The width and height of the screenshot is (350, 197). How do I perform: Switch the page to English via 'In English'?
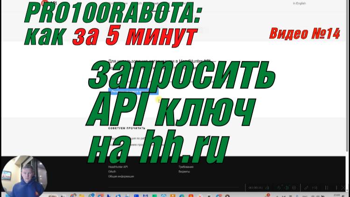tap(299, 3)
